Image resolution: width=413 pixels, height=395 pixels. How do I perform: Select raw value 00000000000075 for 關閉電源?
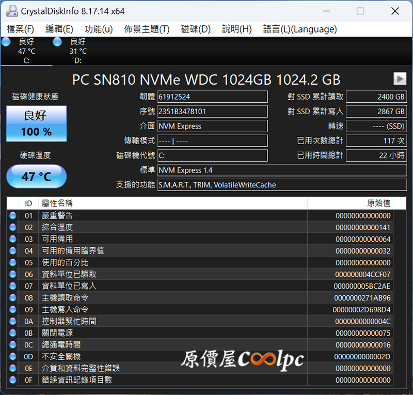point(363,334)
